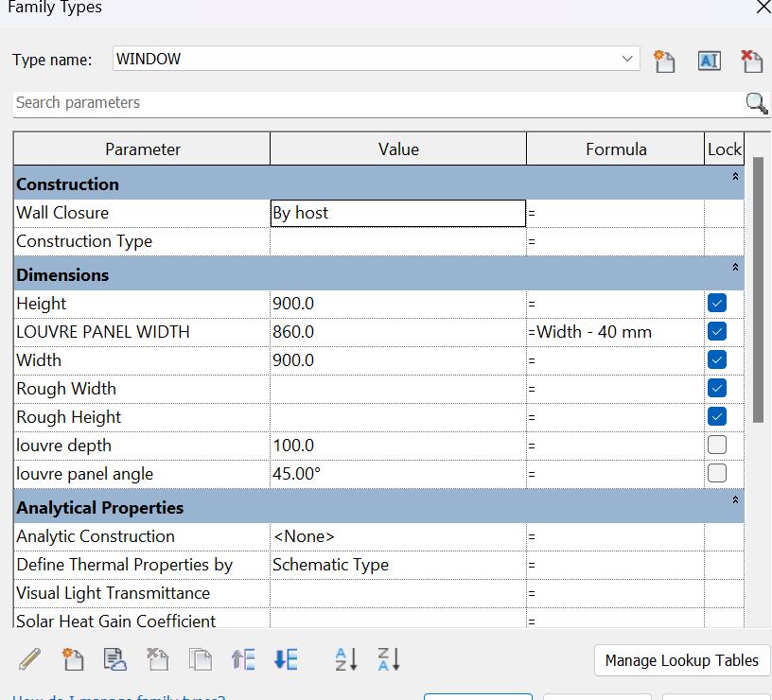Screen dimensions: 772x700
Task: Click the Rename type icon
Action: coord(709,61)
